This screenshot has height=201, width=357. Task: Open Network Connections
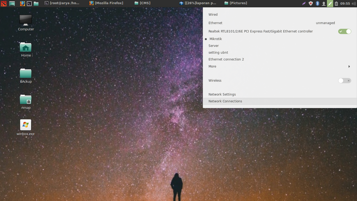225,101
